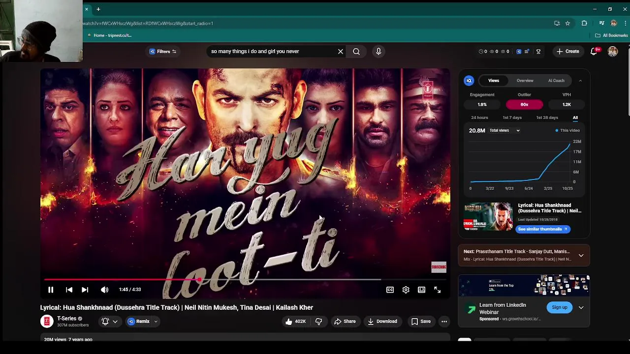This screenshot has width=630, height=354.
Task: Open the All Bookmarks folder
Action: (x=611, y=35)
